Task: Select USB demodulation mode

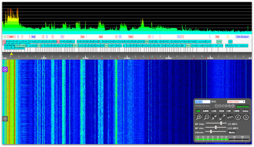Action: point(221,111)
